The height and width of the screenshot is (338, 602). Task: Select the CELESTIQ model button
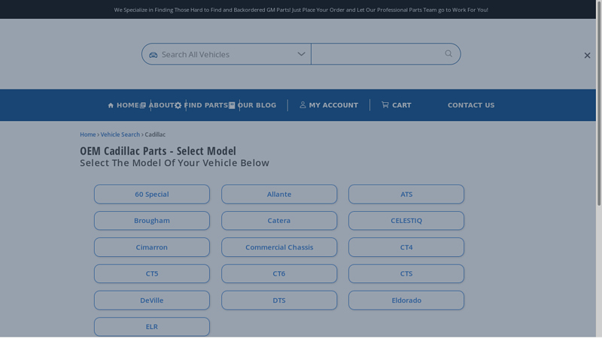(x=406, y=221)
